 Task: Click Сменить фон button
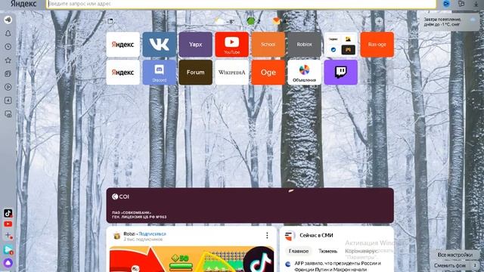pos(450,265)
